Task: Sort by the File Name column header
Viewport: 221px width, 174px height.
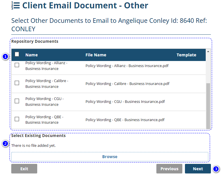Action: (96, 55)
